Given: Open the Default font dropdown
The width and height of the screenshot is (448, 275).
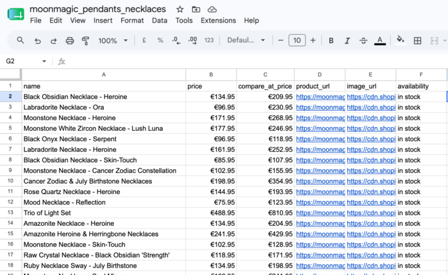Looking at the screenshot, I should [x=246, y=40].
